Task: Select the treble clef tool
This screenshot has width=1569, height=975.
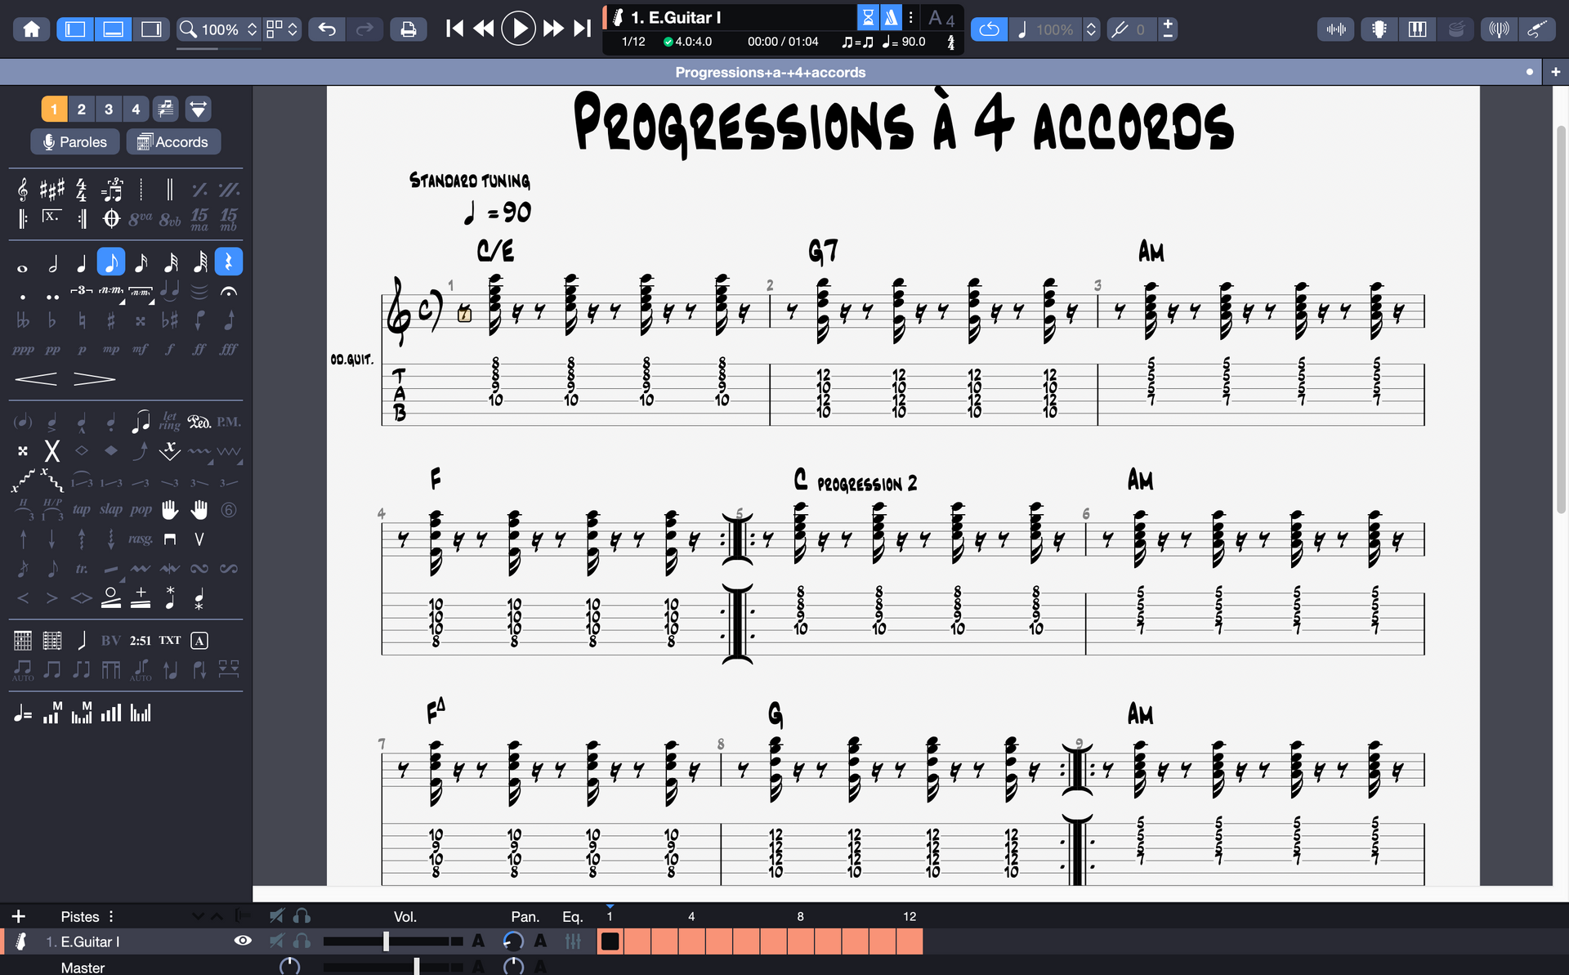Action: [x=23, y=190]
